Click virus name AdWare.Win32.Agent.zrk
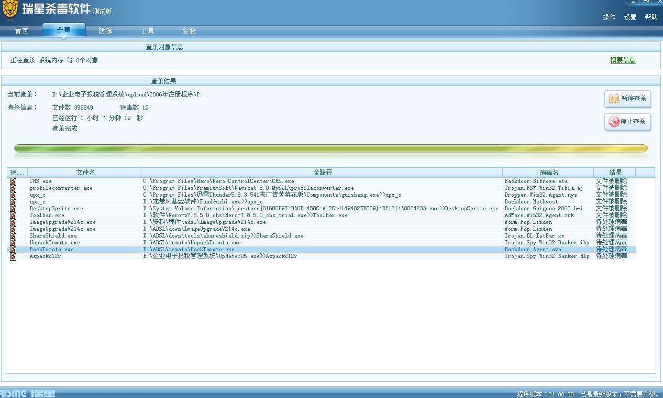The width and height of the screenshot is (663, 398). 539,216
